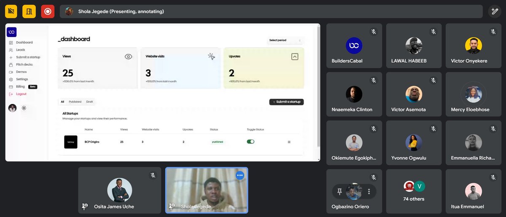The width and height of the screenshot is (506, 217).
Task: Click Osita James Uche's avatar
Action: point(119,190)
